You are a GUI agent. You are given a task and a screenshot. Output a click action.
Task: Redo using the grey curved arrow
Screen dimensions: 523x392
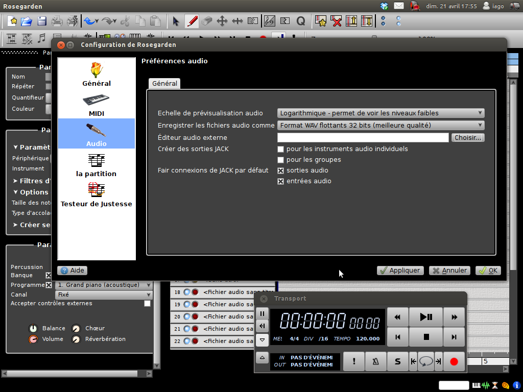coord(107,21)
